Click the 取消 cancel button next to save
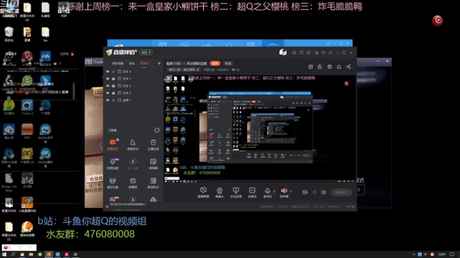The image size is (460, 258). pyautogui.click(x=228, y=64)
